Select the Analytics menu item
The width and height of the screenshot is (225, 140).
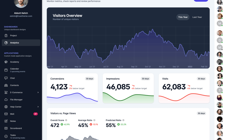pos(21,43)
